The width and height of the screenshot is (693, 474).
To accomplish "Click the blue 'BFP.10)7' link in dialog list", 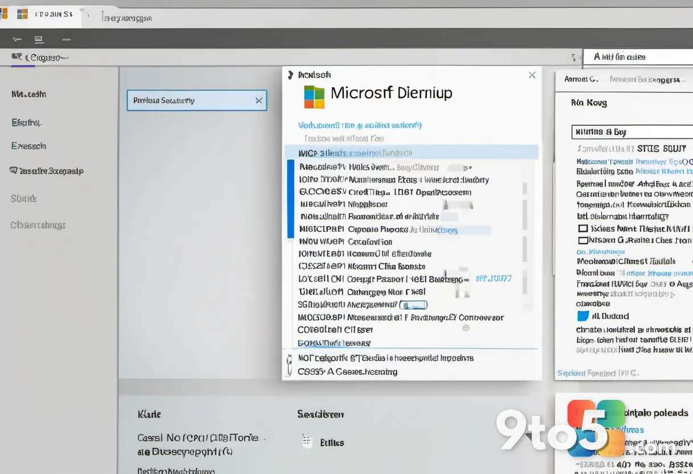I will pyautogui.click(x=494, y=279).
